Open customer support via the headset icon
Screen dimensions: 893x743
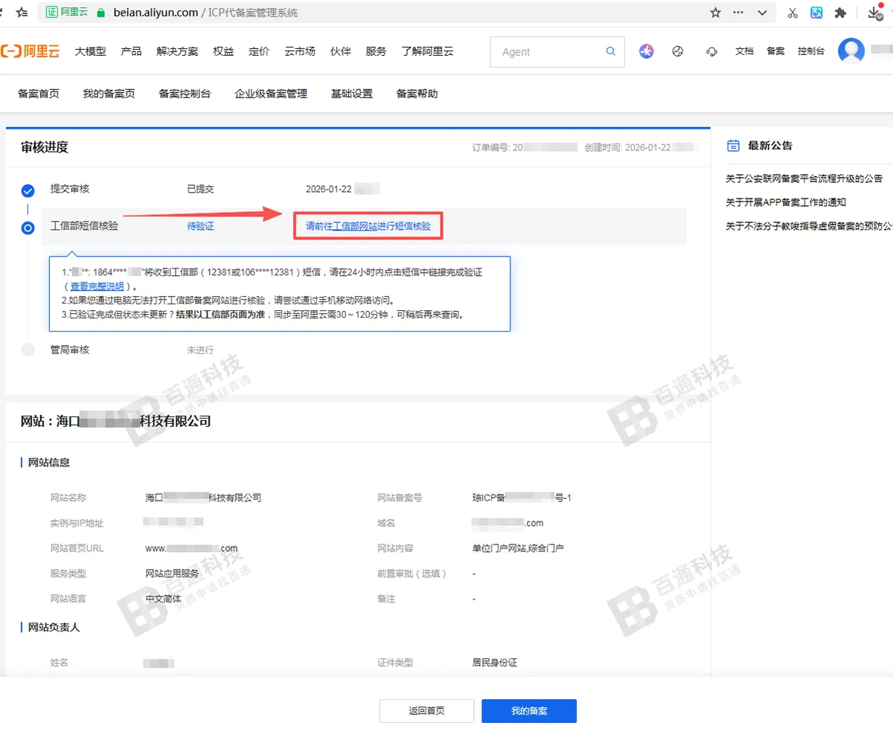pyautogui.click(x=711, y=51)
